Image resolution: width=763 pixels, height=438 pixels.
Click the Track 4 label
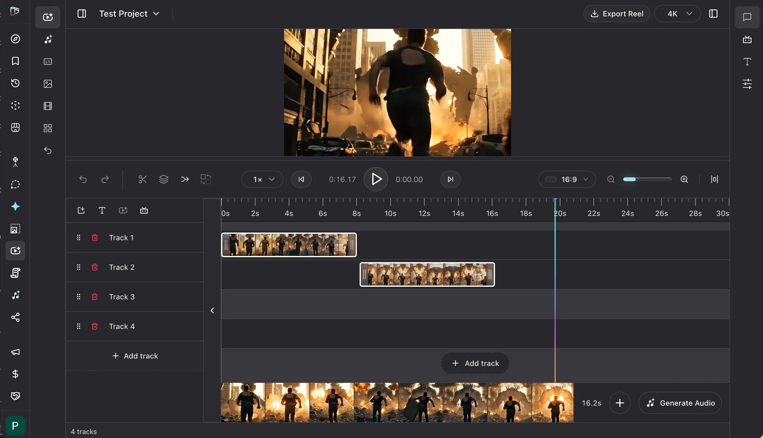pyautogui.click(x=122, y=326)
